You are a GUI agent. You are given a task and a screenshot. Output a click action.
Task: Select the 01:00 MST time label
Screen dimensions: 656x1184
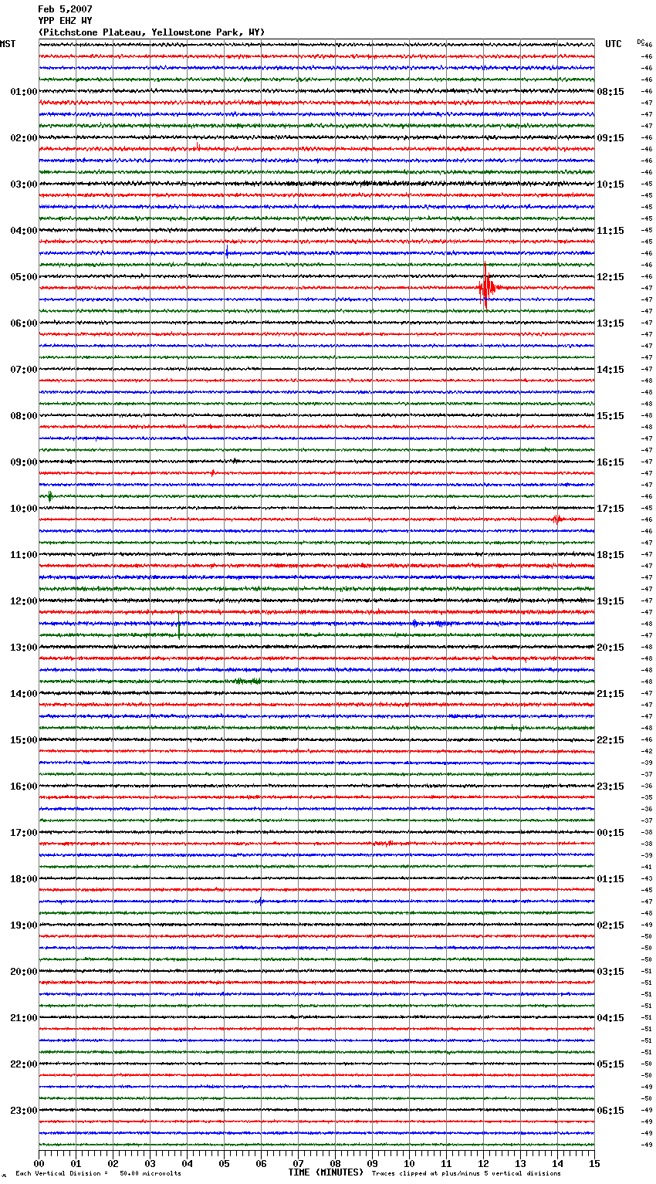24,92
